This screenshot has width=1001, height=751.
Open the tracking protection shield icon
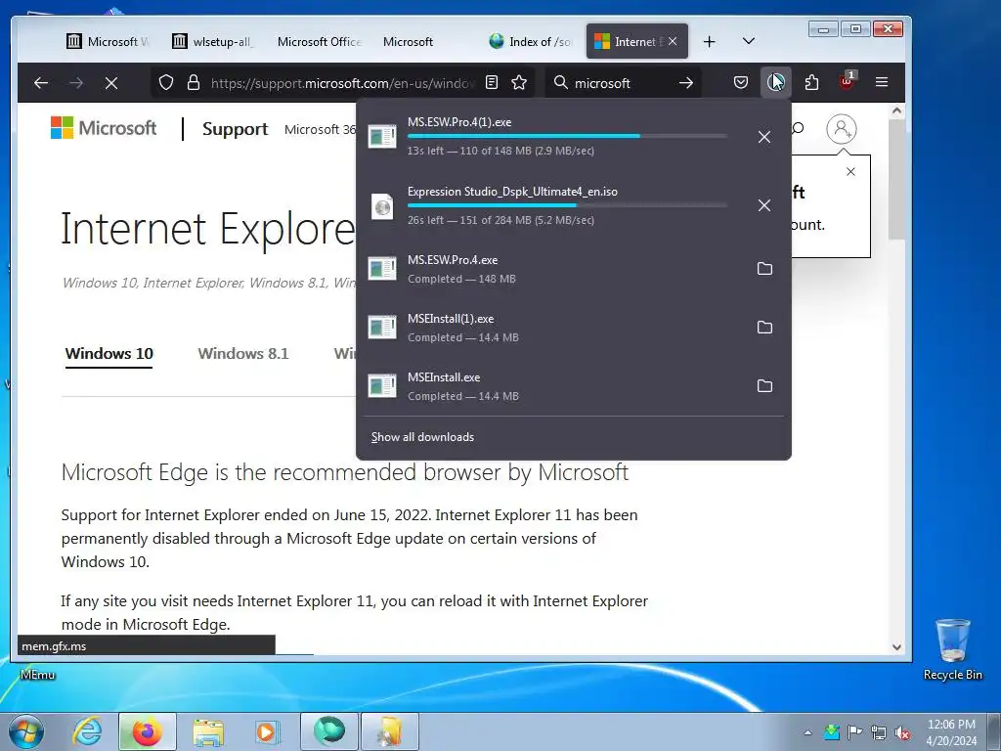[166, 83]
